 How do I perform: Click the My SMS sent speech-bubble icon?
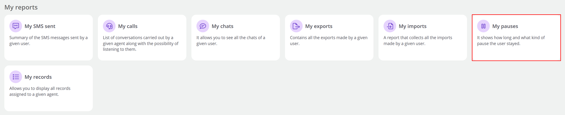[16, 26]
